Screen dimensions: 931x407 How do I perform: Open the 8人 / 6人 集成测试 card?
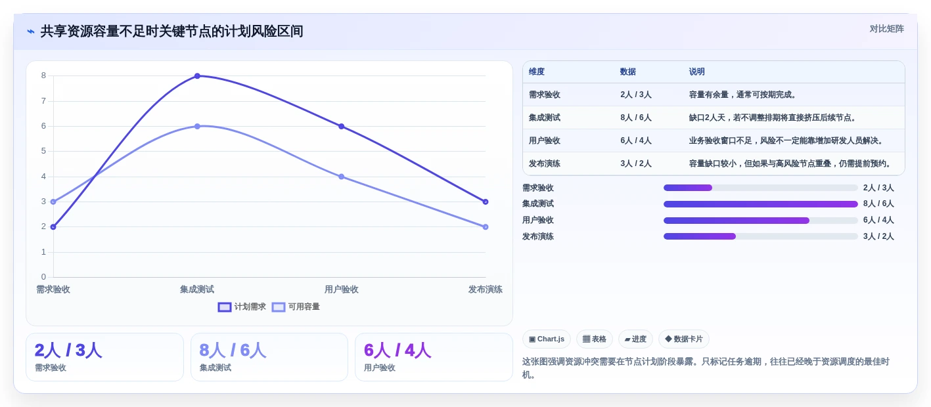coord(269,357)
